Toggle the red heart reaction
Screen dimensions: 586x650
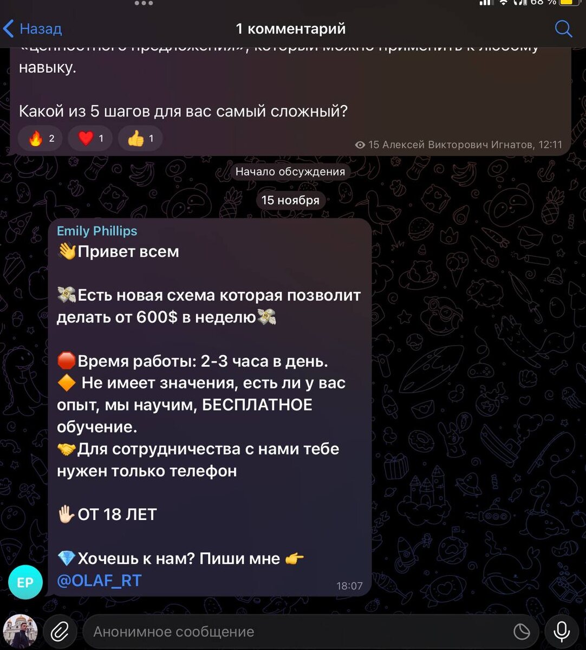click(x=90, y=138)
